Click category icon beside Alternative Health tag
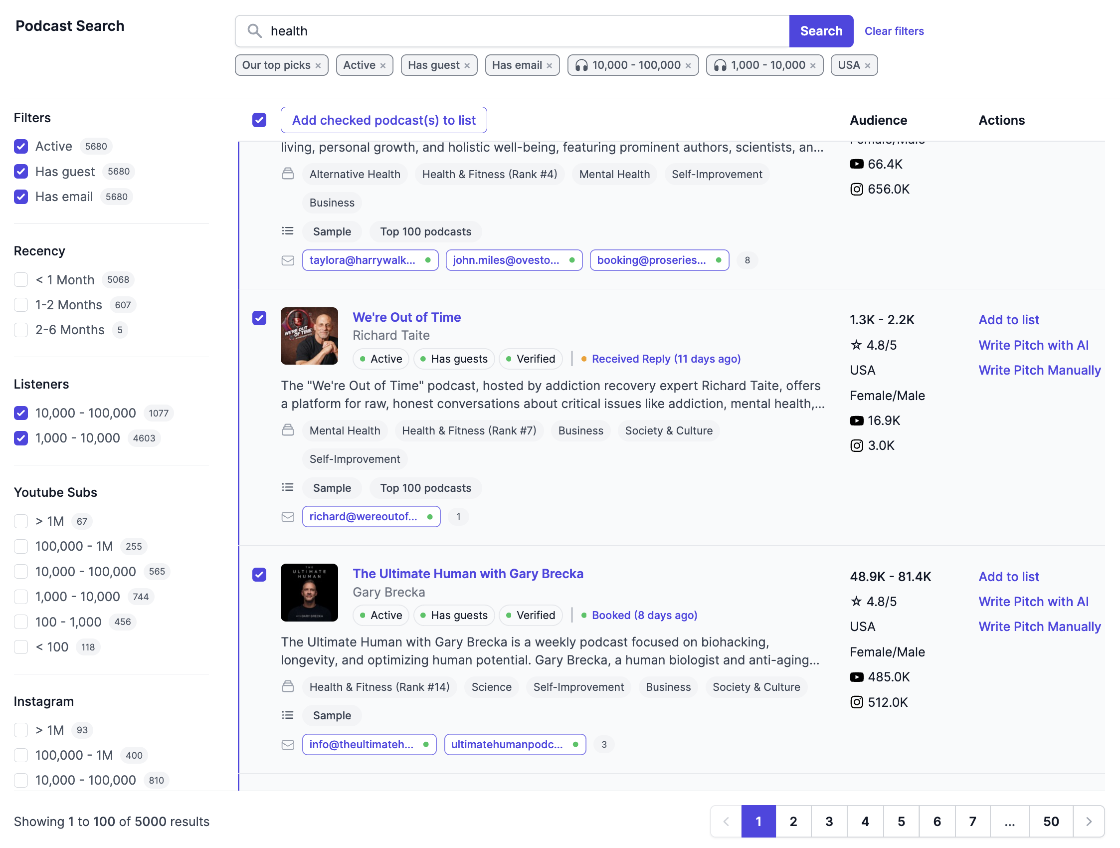Image resolution: width=1120 pixels, height=848 pixels. [x=288, y=174]
